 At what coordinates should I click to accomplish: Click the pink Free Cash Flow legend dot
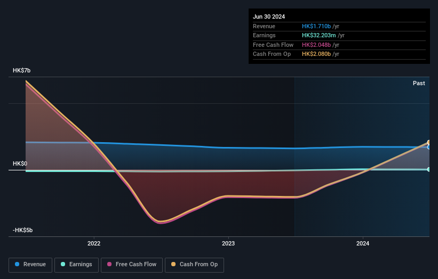click(x=109, y=264)
